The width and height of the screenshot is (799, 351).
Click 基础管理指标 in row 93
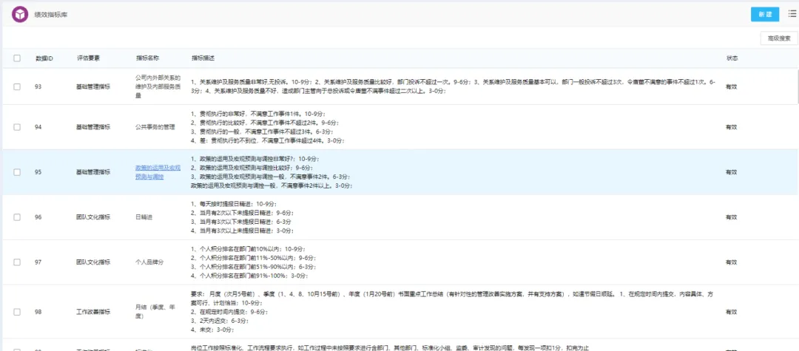pyautogui.click(x=93, y=86)
